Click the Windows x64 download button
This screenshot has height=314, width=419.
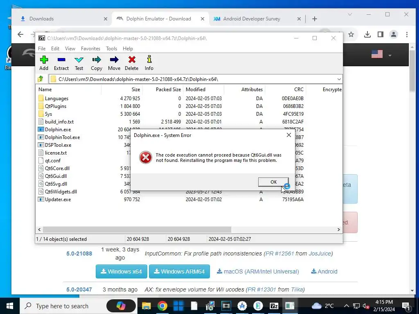(x=121, y=271)
